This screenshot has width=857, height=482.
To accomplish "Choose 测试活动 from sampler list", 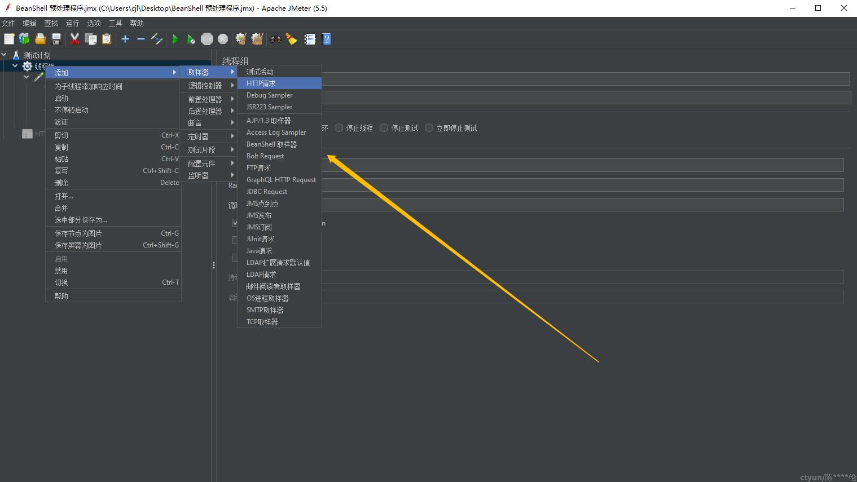I will 280,72.
